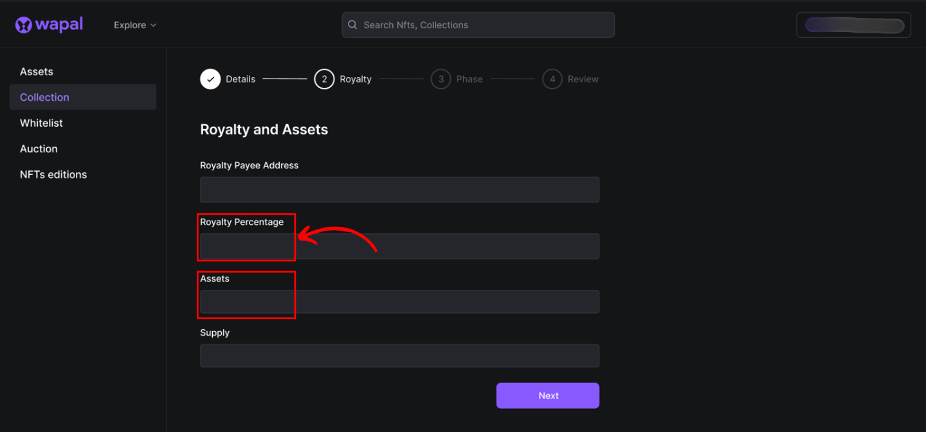Viewport: 926px width, 432px height.
Task: Expand the Explore dropdown menu
Action: click(135, 25)
